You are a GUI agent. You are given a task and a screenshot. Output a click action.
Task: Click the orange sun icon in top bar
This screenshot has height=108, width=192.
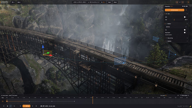(177, 2)
